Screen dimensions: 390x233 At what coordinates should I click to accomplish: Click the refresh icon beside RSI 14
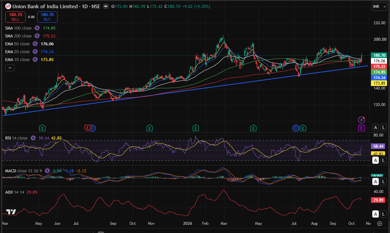pyautogui.click(x=33, y=138)
